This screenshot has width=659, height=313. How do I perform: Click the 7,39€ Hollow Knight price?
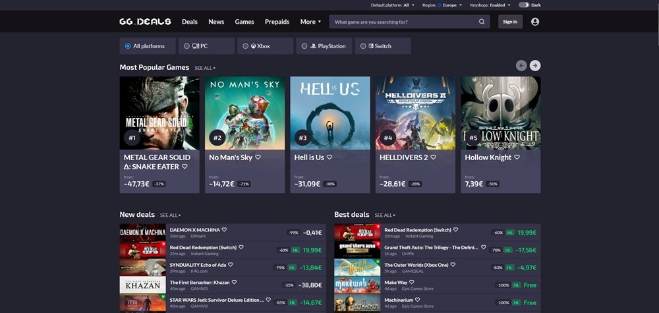[x=474, y=184]
